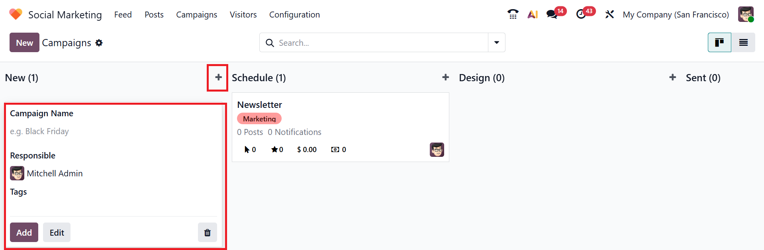The height and width of the screenshot is (250, 764).
Task: Open the debug tools wrench icon
Action: point(609,14)
